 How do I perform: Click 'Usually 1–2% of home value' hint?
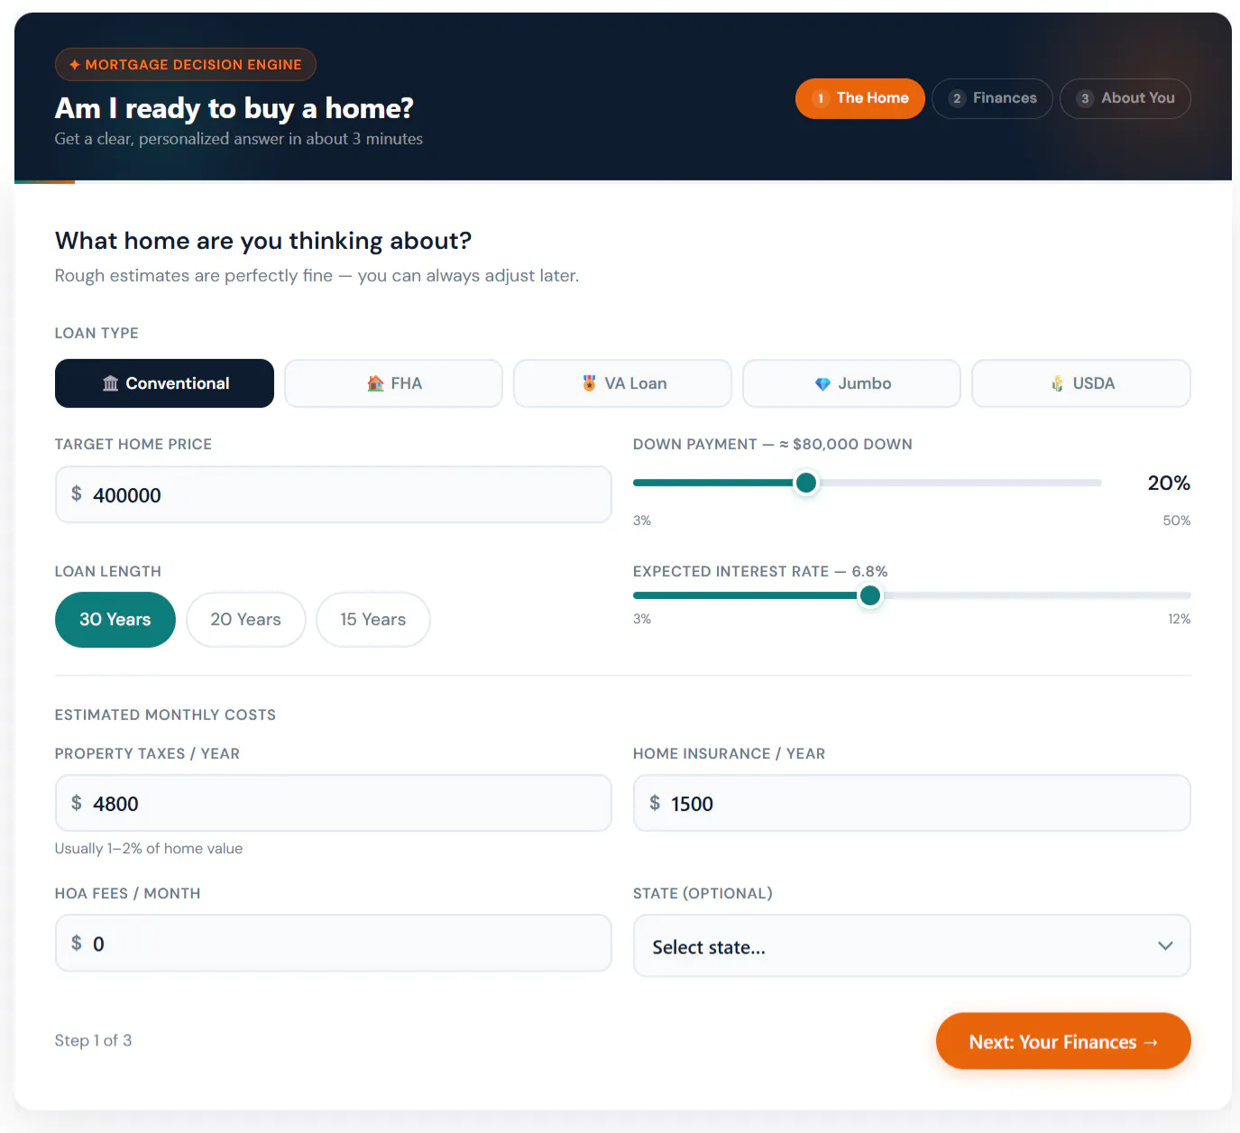pos(149,848)
